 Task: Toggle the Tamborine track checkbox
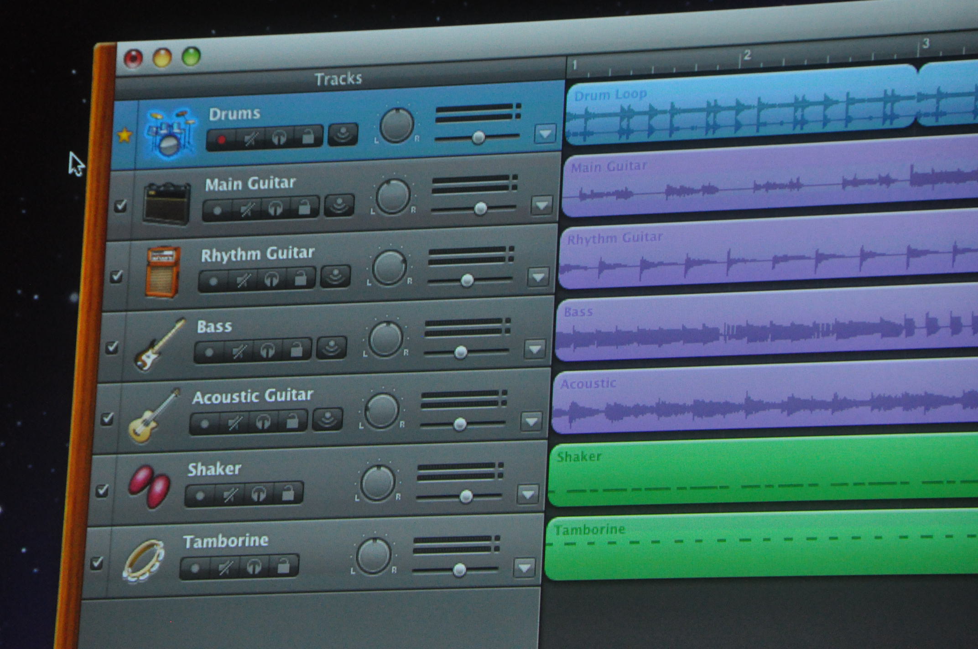pos(97,563)
